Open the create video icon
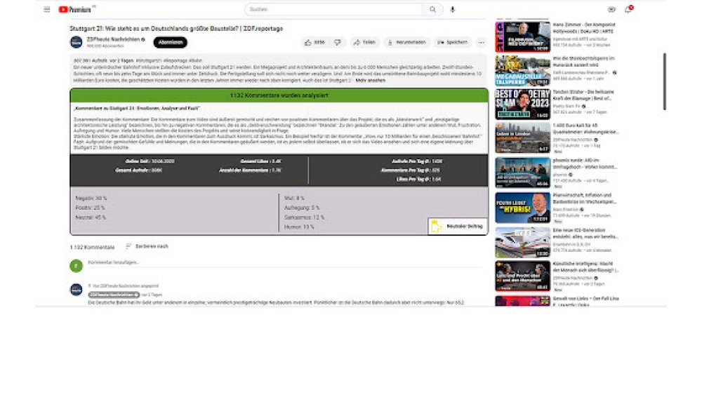The width and height of the screenshot is (702, 395). pyautogui.click(x=611, y=9)
